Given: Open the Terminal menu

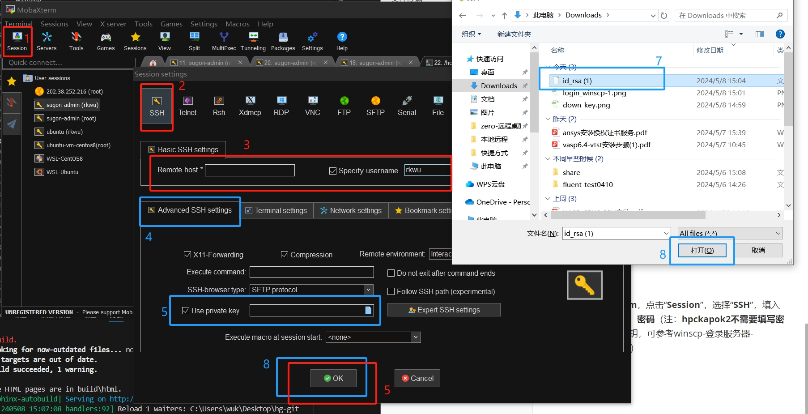Looking at the screenshot, I should point(18,24).
